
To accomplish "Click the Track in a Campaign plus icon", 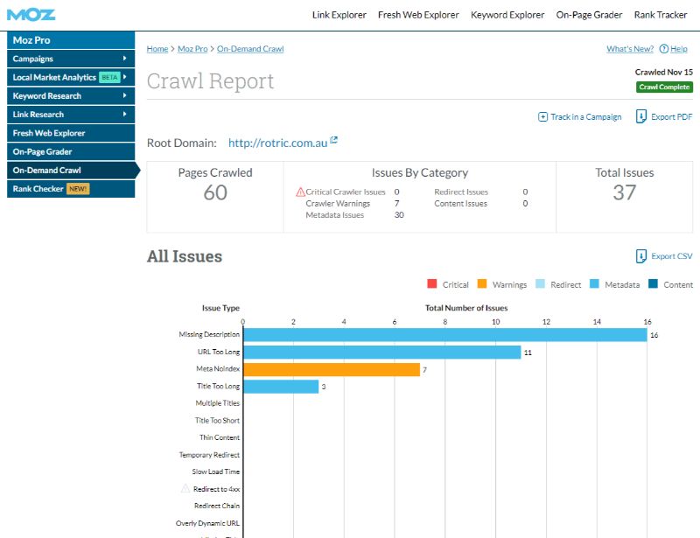I will (x=542, y=117).
